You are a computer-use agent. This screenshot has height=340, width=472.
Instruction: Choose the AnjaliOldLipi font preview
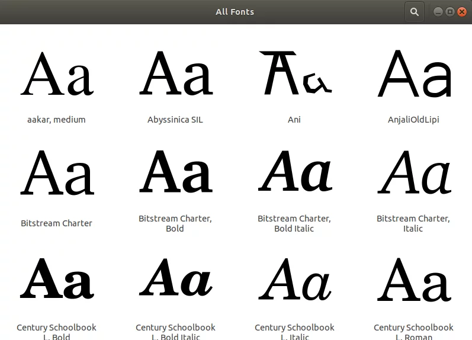(413, 74)
